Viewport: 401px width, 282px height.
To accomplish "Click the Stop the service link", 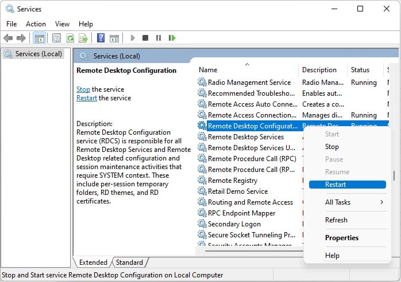I will pyautogui.click(x=83, y=89).
